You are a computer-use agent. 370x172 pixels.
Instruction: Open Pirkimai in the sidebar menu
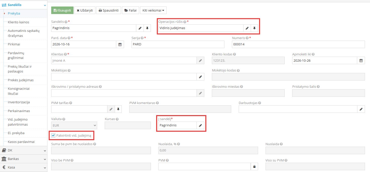coord(14,44)
